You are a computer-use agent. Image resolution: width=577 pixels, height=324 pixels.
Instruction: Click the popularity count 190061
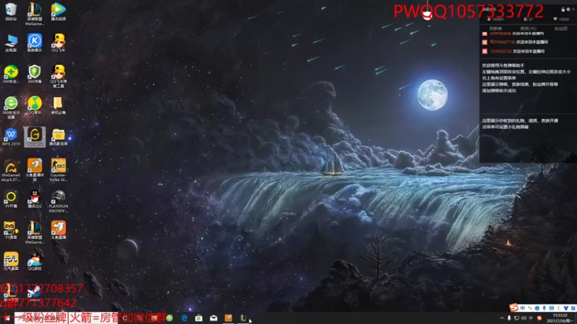(x=496, y=19)
